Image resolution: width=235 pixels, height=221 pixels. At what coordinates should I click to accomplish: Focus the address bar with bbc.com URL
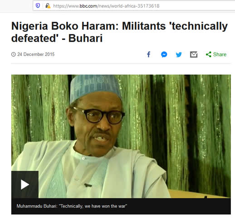pyautogui.click(x=134, y=6)
